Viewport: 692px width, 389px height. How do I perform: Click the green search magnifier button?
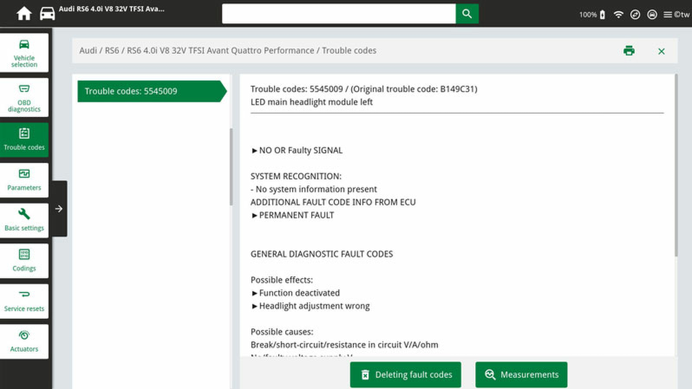coord(467,14)
